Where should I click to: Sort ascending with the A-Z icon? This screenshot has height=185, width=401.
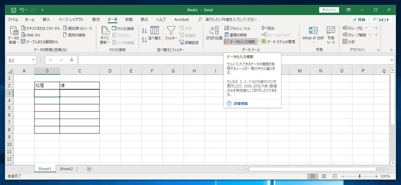coord(144,31)
